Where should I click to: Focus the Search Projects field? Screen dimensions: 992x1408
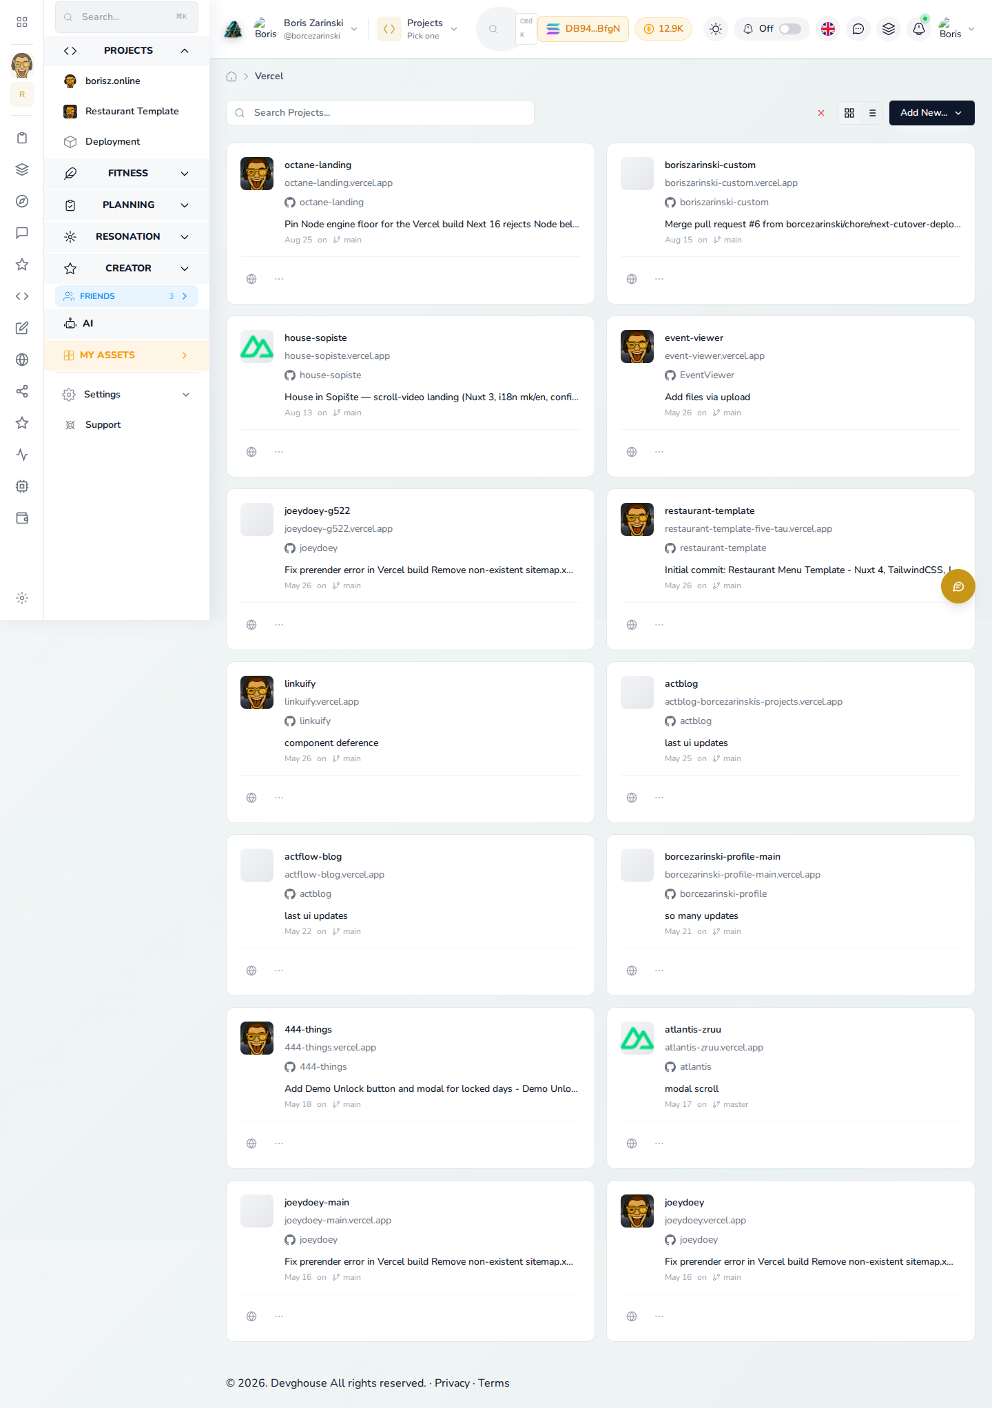pyautogui.click(x=380, y=113)
